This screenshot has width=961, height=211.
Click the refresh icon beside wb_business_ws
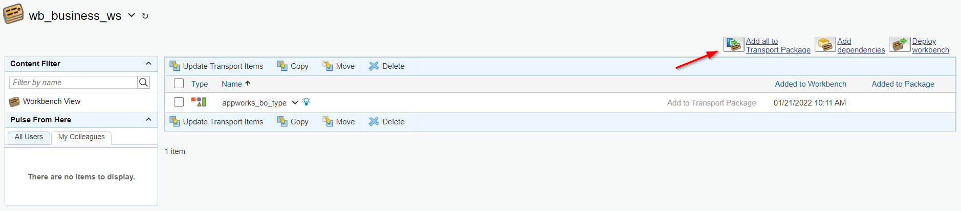(x=145, y=16)
